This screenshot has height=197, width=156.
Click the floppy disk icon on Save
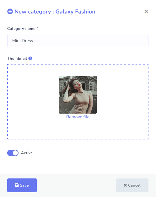[x=17, y=185]
